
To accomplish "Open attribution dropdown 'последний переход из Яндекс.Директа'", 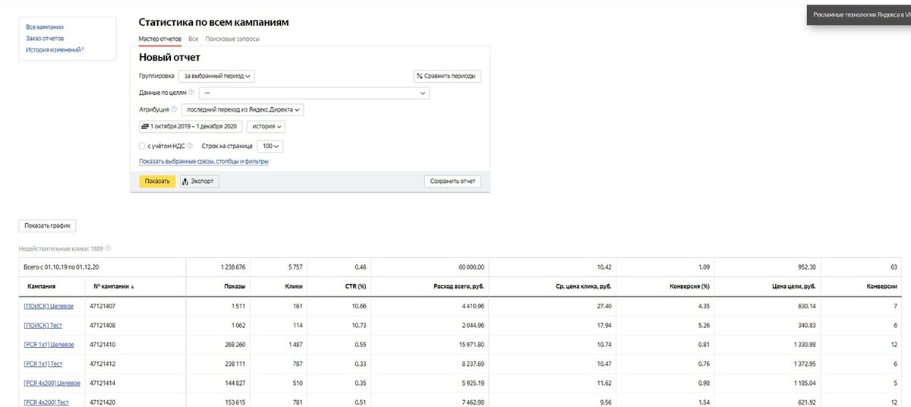I will tap(242, 109).
